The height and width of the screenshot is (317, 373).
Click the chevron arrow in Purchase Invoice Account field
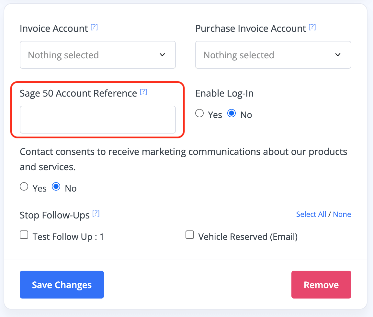click(338, 55)
